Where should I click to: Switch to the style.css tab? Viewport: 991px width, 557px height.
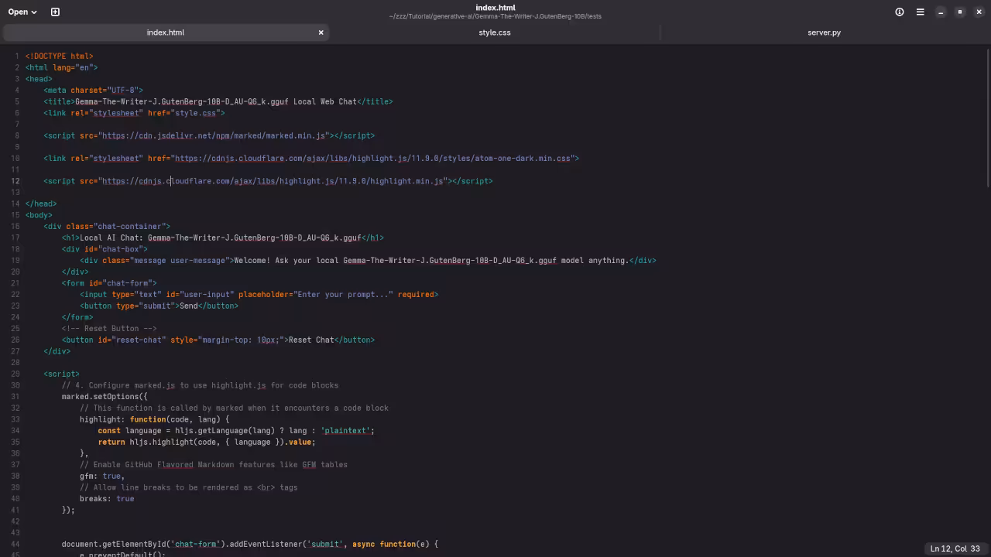[495, 32]
